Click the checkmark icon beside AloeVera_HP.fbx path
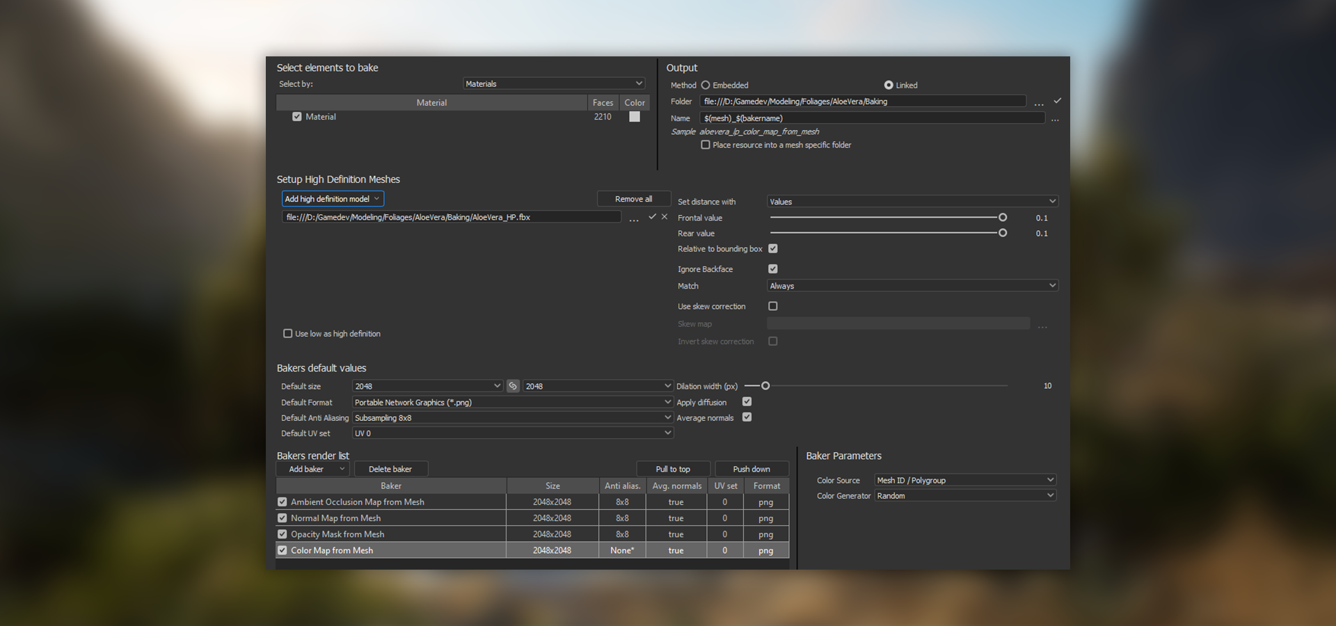The image size is (1336, 626). point(652,217)
